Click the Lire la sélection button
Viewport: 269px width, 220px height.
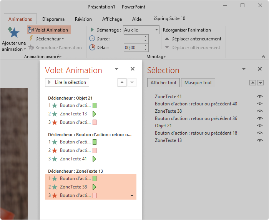pos(67,82)
